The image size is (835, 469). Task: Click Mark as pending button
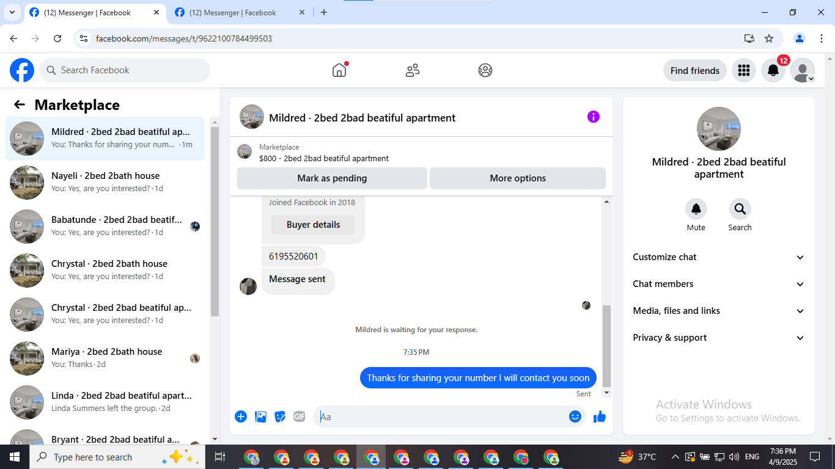332,178
